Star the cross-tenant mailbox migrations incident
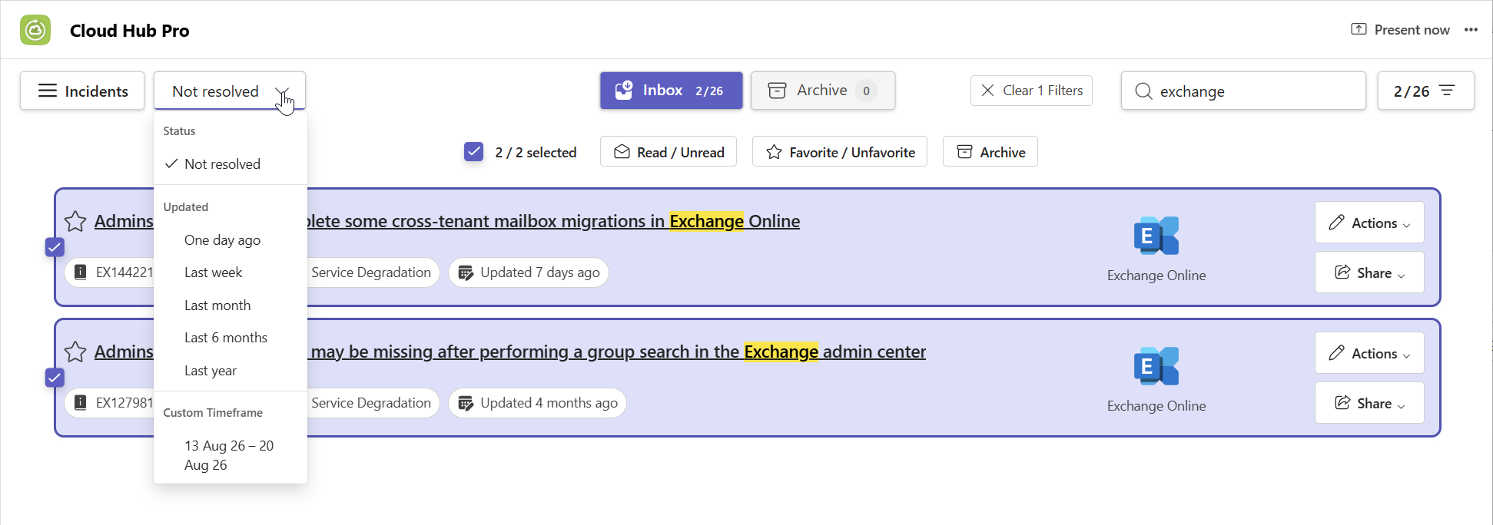The height and width of the screenshot is (525, 1493). 75,221
